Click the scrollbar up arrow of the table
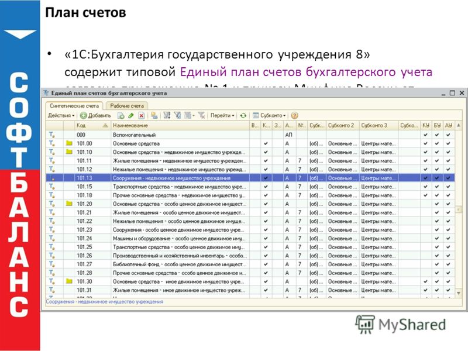Viewport: 468px width, 351px height. click(x=459, y=126)
